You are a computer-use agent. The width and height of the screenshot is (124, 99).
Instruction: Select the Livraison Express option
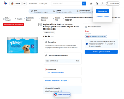[x=85, y=11]
